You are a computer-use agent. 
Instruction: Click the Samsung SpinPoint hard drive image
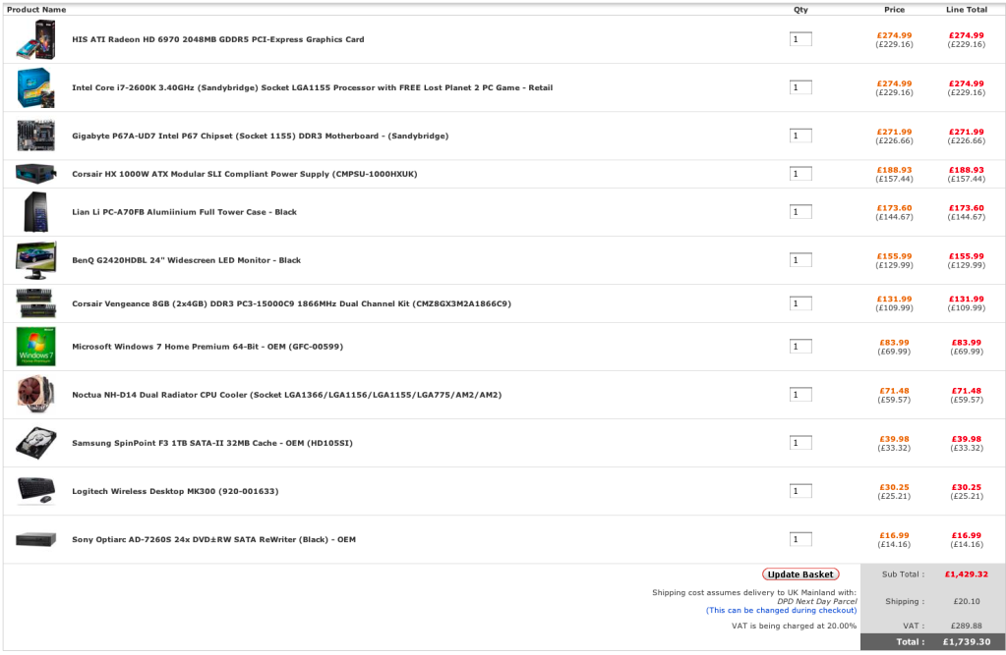tap(35, 443)
